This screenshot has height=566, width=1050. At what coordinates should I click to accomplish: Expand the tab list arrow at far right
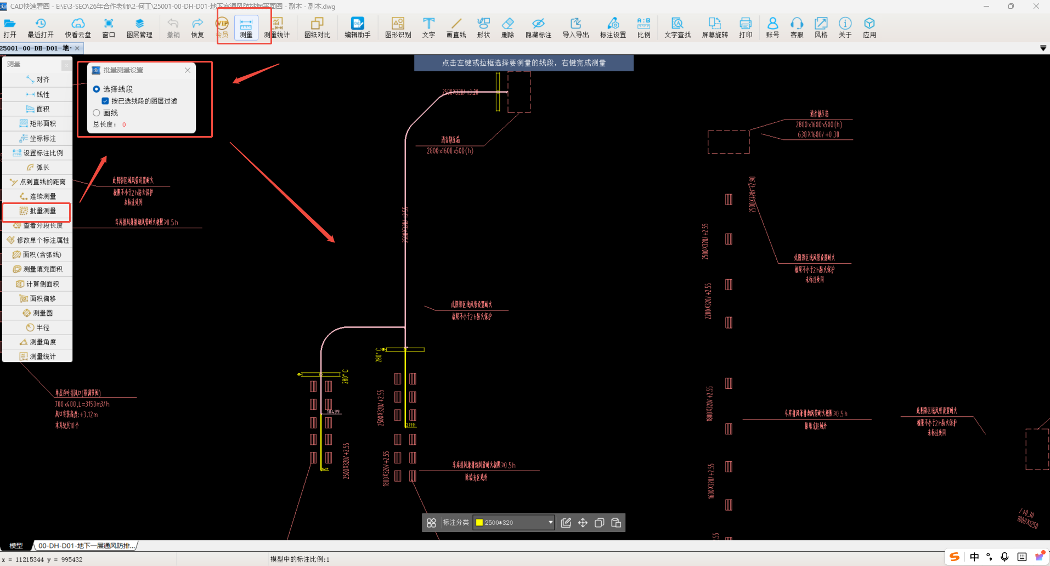[1043, 48]
